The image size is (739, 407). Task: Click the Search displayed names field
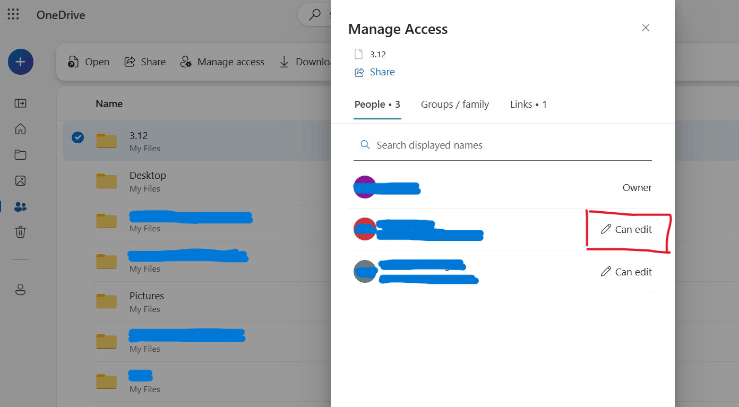pos(429,144)
